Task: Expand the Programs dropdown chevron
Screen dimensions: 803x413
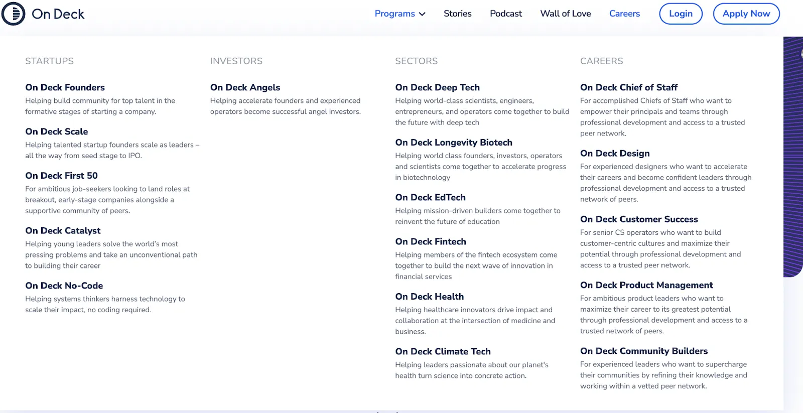Action: click(422, 14)
